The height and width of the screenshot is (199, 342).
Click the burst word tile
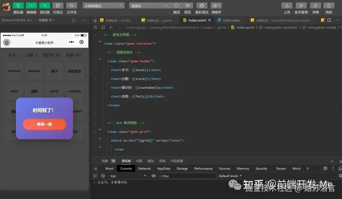(x=54, y=91)
